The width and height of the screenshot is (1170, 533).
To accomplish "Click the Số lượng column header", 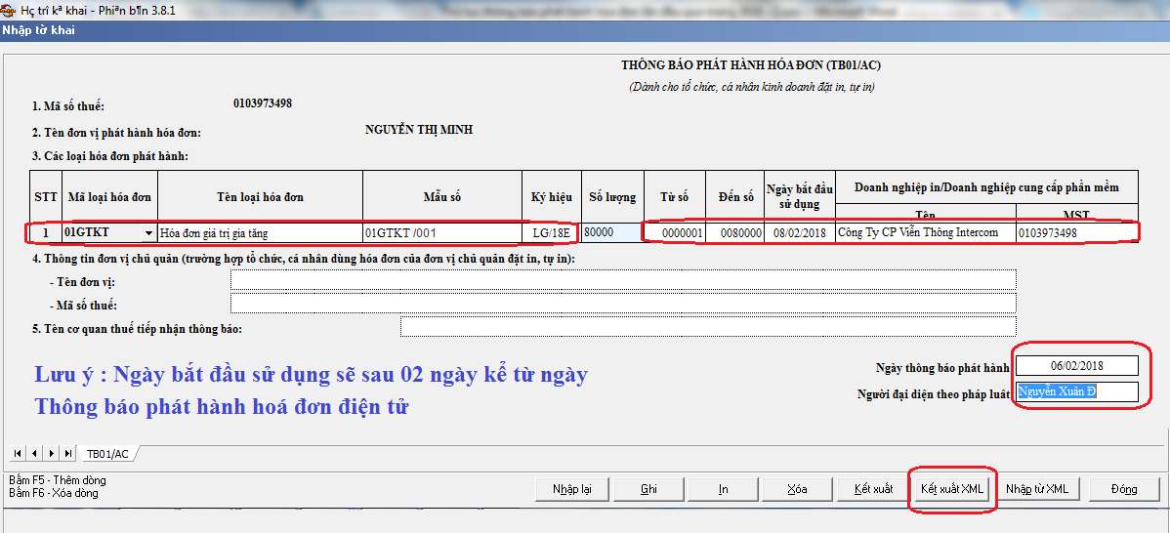I will pos(612,197).
